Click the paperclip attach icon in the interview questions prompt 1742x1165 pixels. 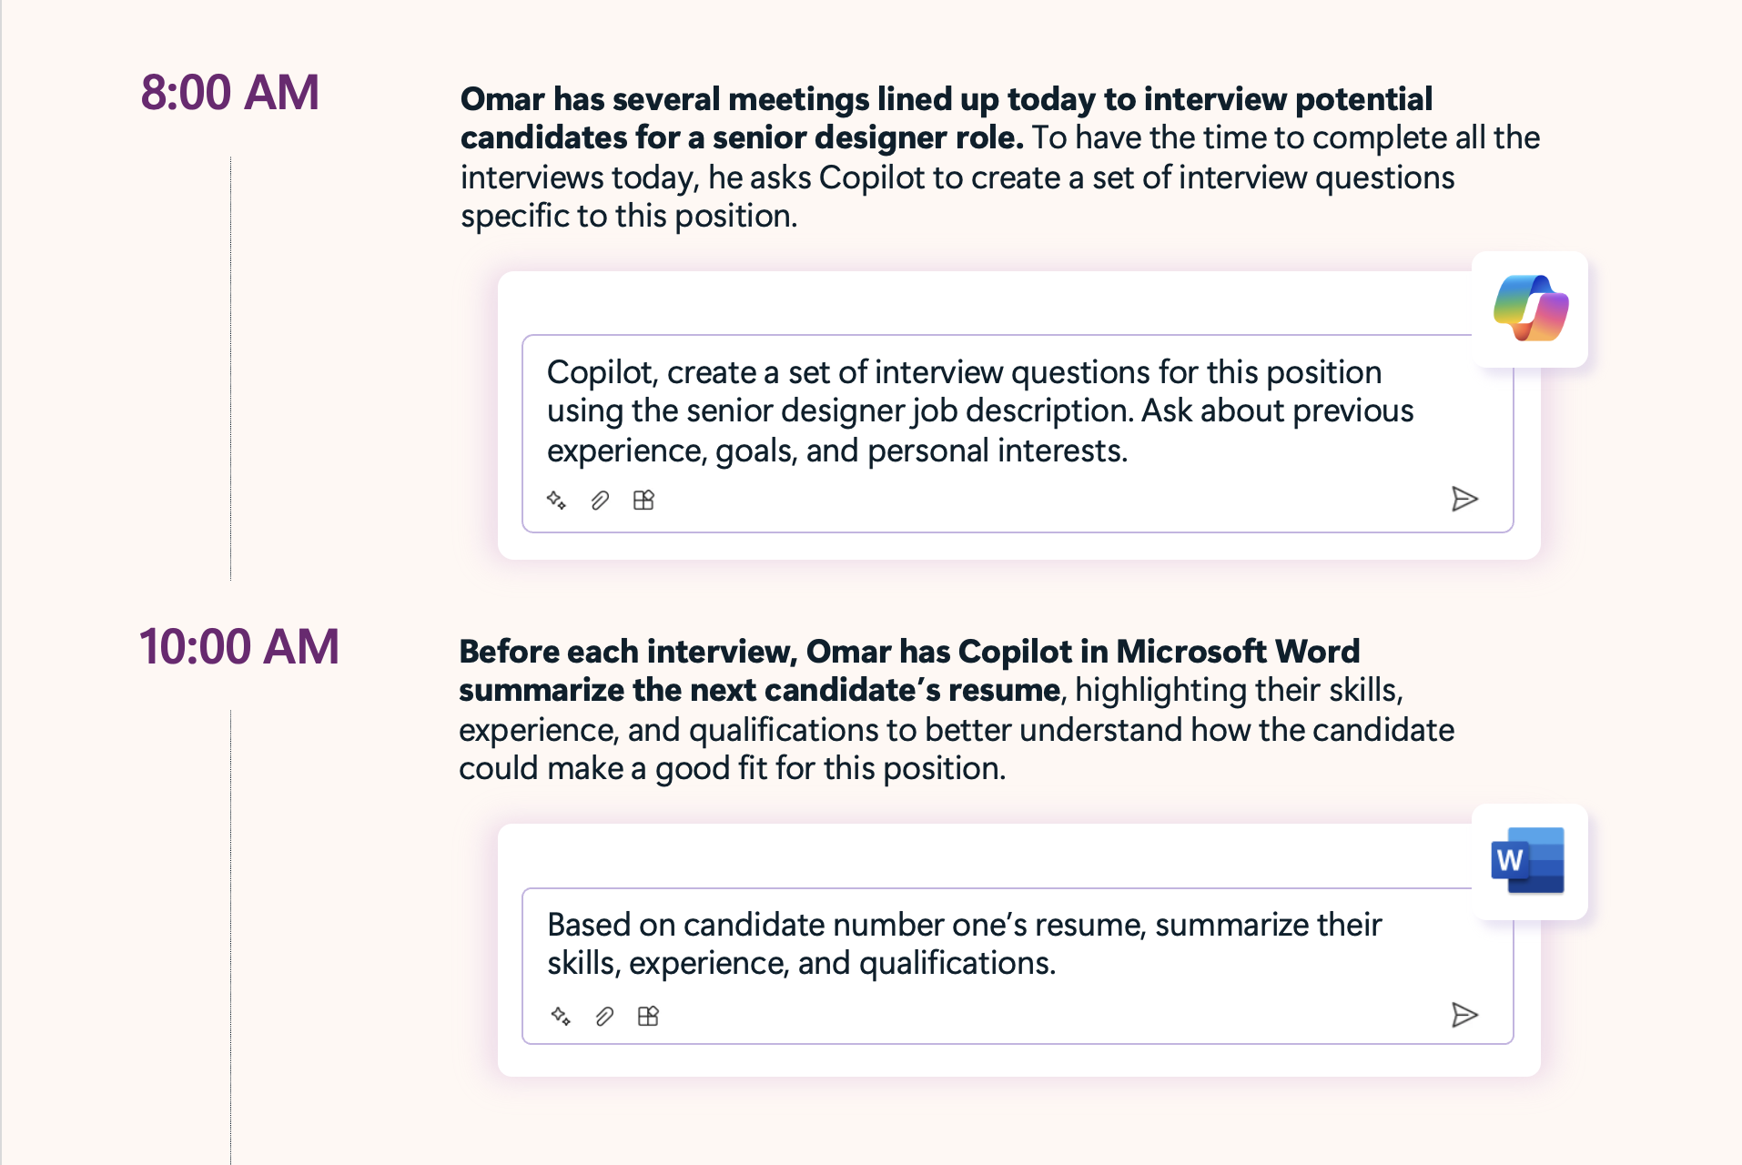click(x=600, y=500)
